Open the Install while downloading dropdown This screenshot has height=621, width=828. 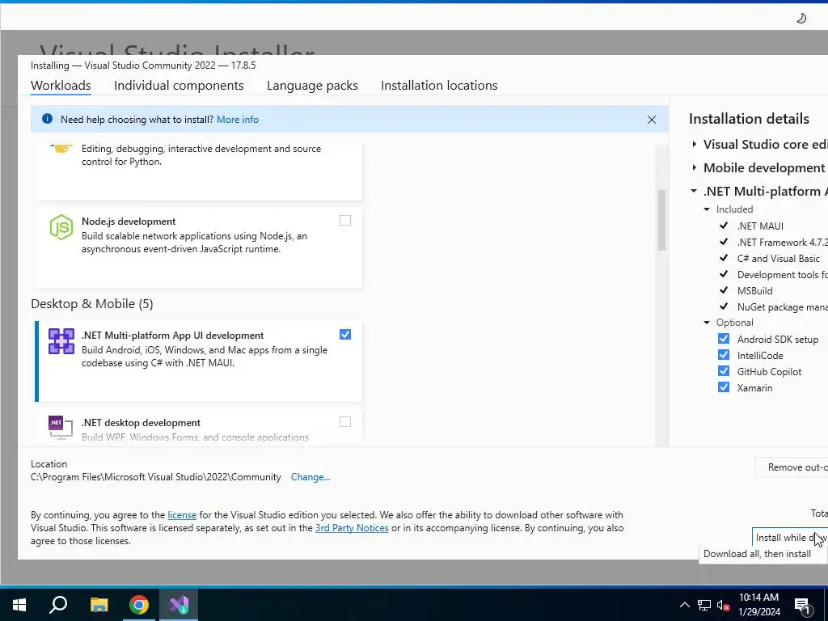[x=790, y=538]
